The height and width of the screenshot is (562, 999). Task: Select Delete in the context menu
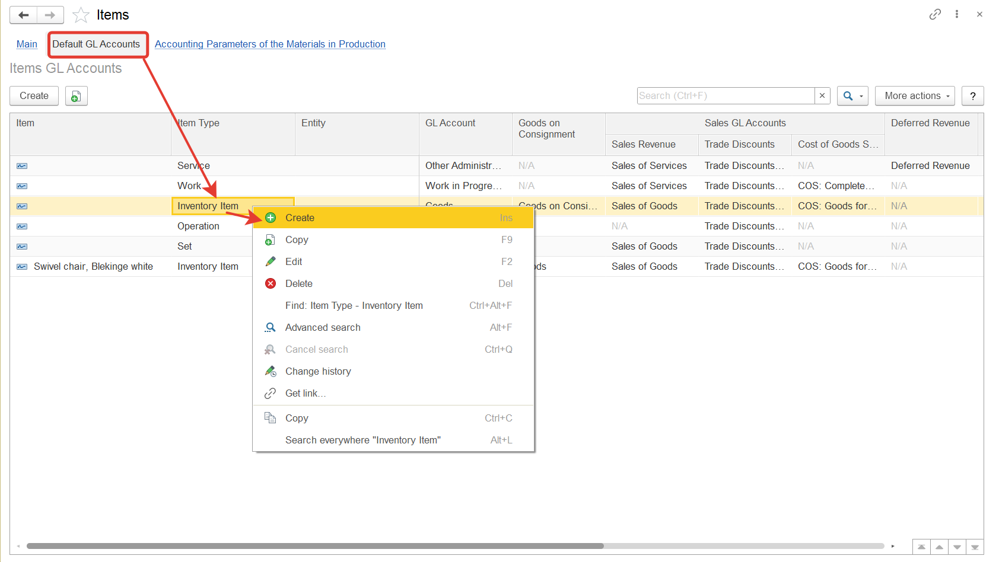[x=393, y=283]
